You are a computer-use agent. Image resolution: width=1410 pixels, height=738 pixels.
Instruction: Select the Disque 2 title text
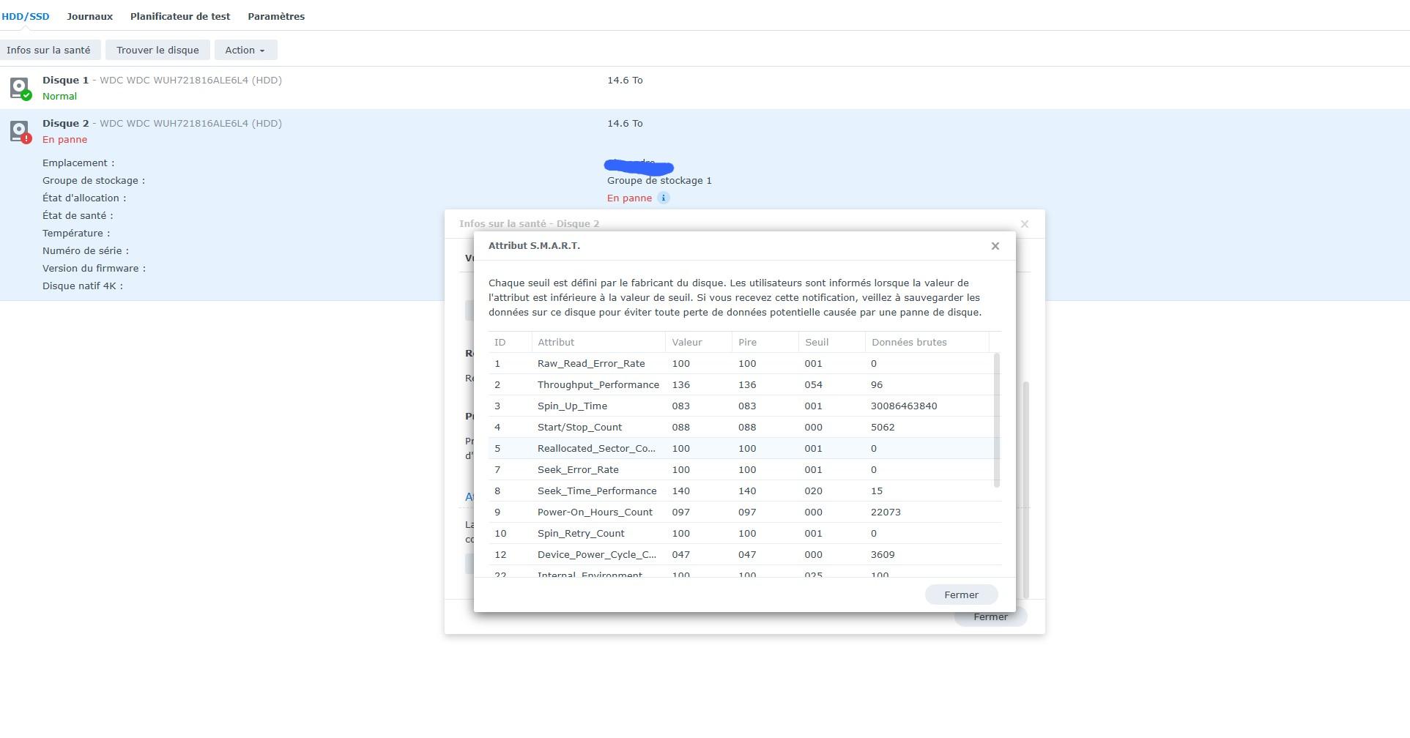click(x=65, y=123)
